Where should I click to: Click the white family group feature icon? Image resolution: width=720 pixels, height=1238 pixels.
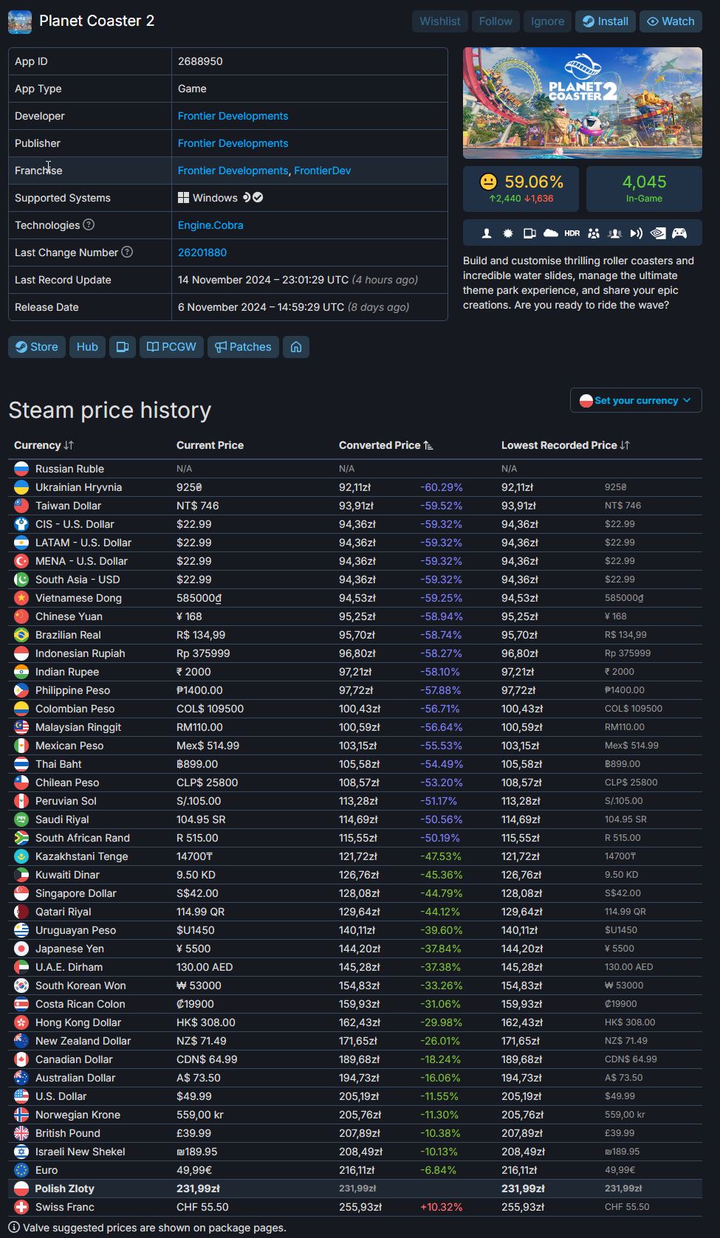(594, 233)
